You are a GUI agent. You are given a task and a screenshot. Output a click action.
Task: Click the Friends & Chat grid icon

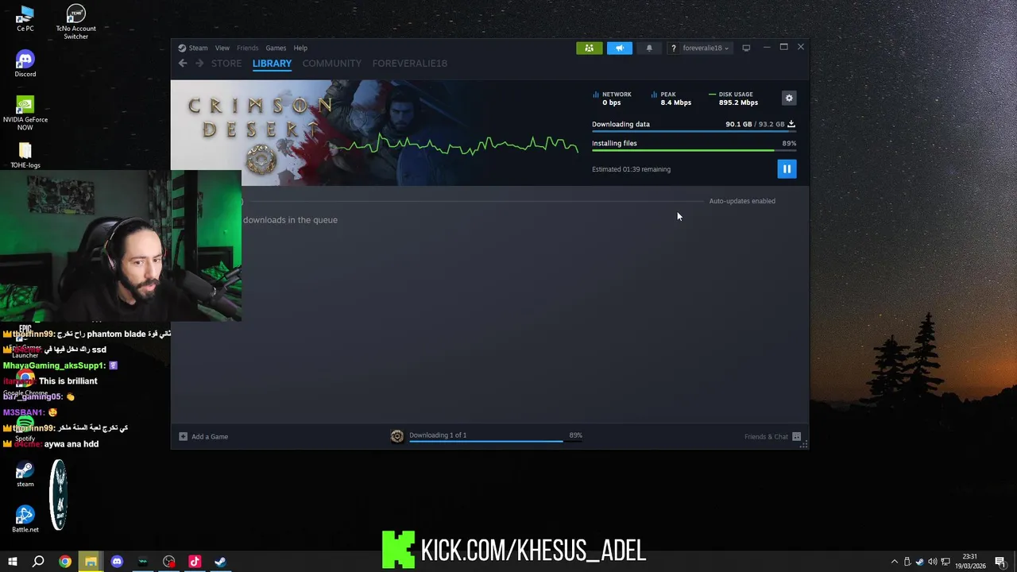(797, 436)
